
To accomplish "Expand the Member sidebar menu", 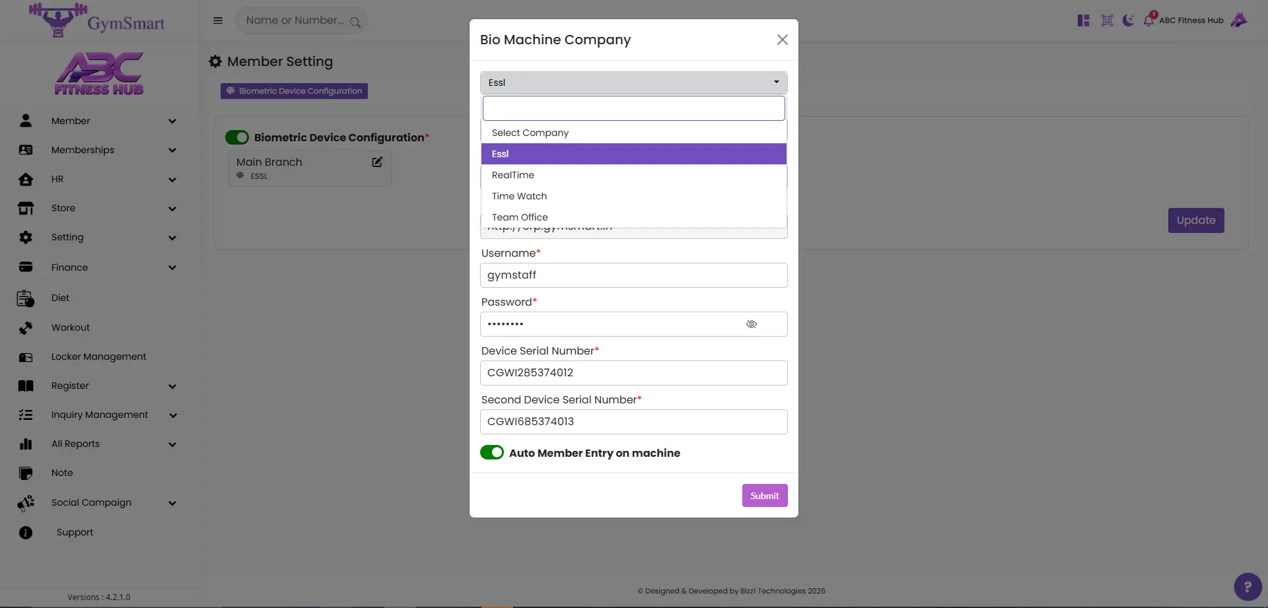I will (x=172, y=121).
